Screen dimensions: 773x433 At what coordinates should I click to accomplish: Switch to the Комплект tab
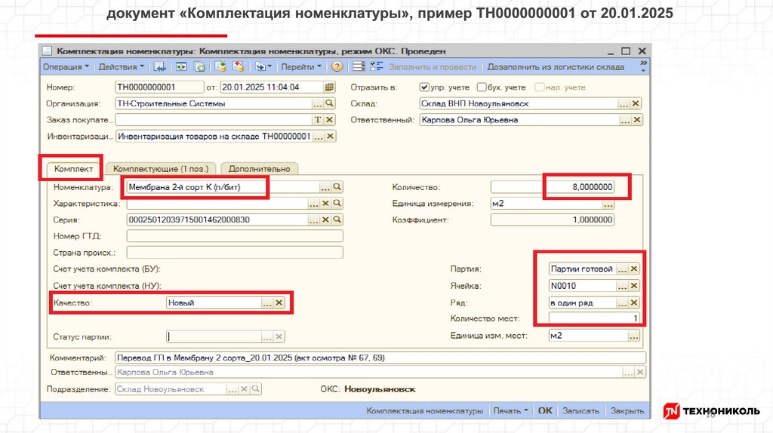pos(73,168)
